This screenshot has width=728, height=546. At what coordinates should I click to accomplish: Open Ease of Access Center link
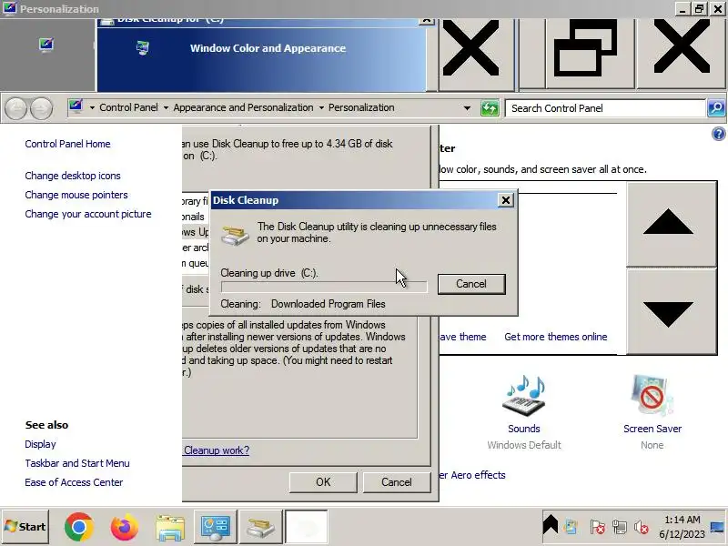tap(75, 482)
